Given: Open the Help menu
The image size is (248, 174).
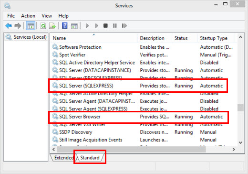Looking at the screenshot, I should point(63,16).
